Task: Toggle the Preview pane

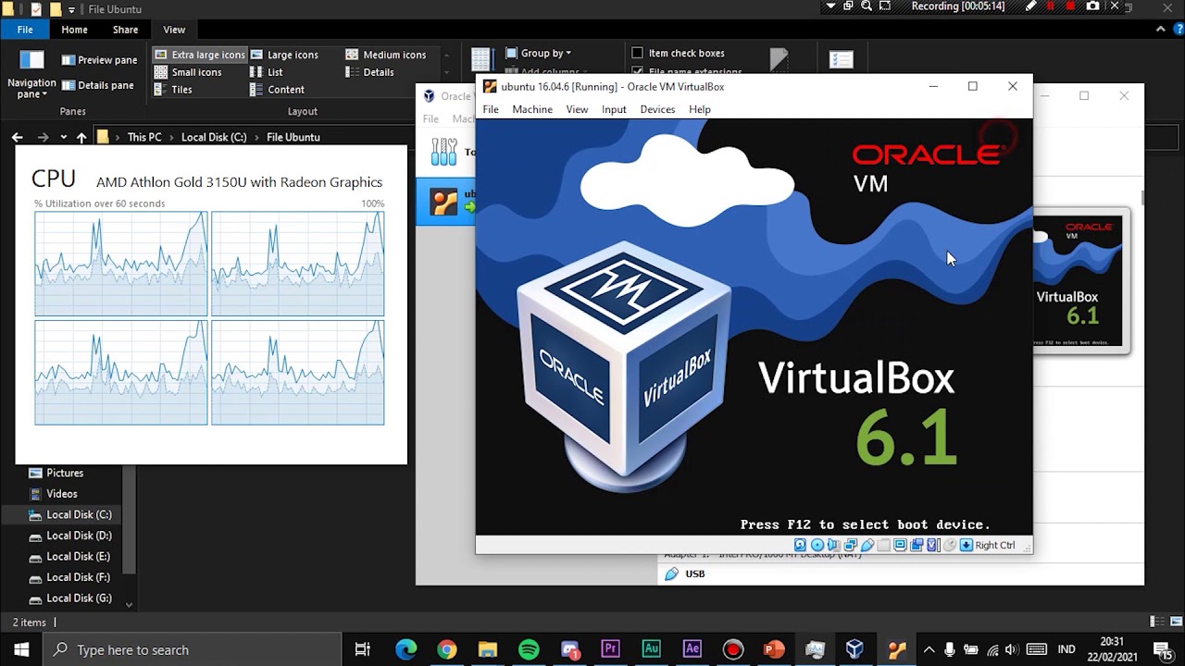Action: 99,60
